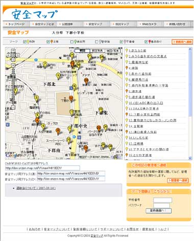Screen dimensions: 194x241
Task: Click the orange contact button above list
Action: pyautogui.click(x=182, y=42)
